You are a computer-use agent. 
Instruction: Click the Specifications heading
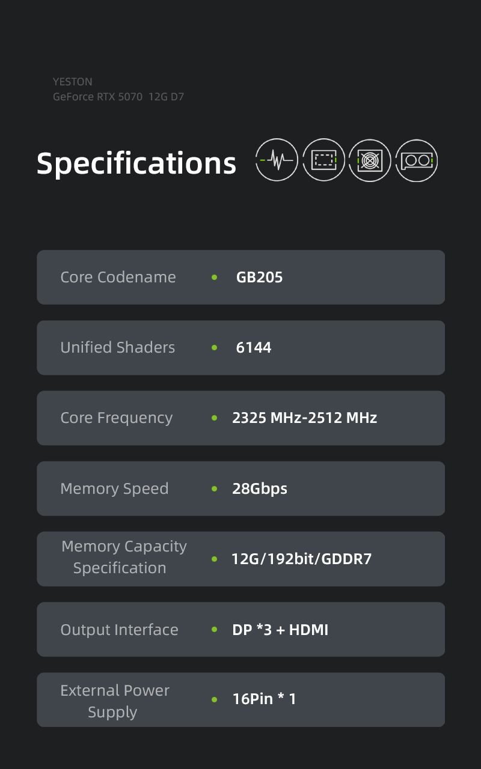[136, 163]
